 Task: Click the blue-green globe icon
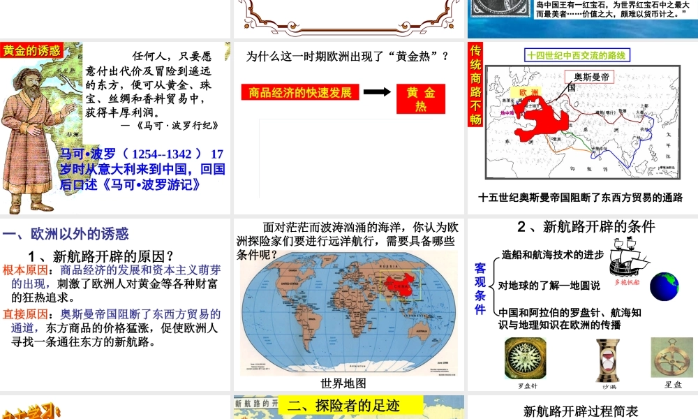(664, 286)
